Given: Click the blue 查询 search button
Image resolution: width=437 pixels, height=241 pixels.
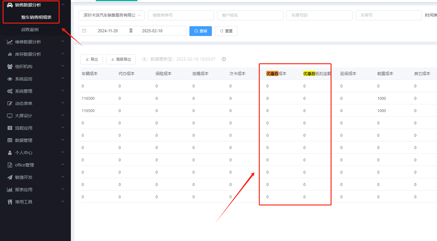Looking at the screenshot, I should (200, 31).
